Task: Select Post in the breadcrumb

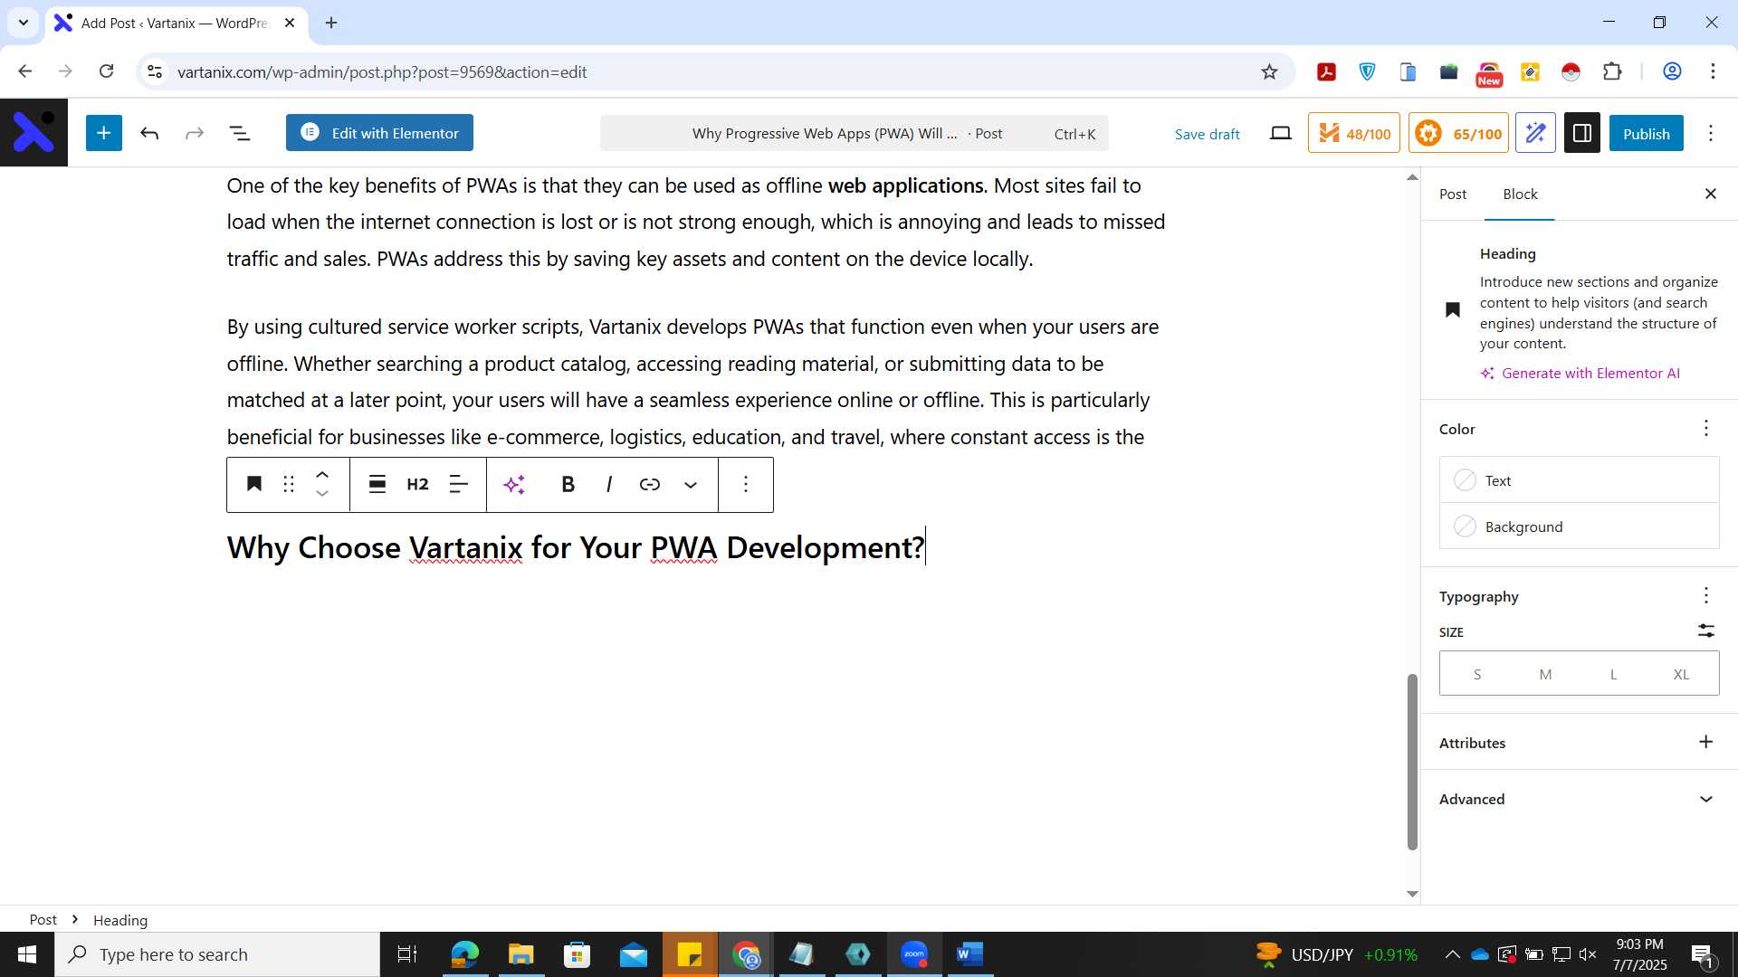Action: click(43, 919)
